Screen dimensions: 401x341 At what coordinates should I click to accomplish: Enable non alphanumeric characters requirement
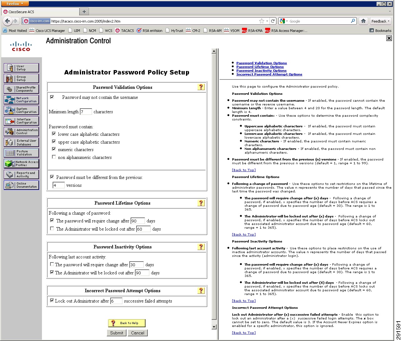[54, 157]
